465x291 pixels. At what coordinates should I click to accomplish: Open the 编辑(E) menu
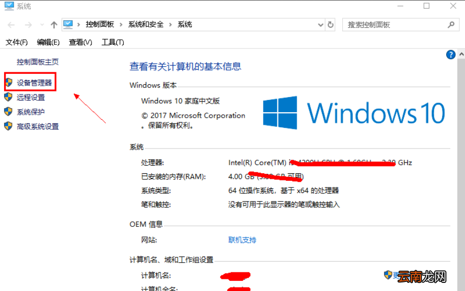49,42
